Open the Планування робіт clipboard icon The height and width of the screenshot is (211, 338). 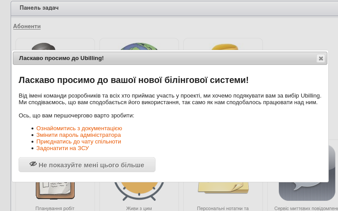point(55,191)
